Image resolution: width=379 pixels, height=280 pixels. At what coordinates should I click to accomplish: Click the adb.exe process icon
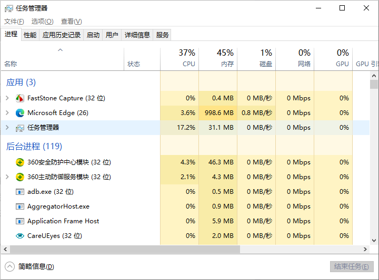click(x=20, y=192)
